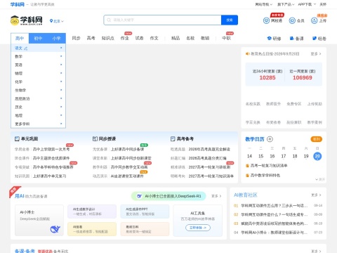Open community post 01 学科网互动课件怎么用

point(275,206)
